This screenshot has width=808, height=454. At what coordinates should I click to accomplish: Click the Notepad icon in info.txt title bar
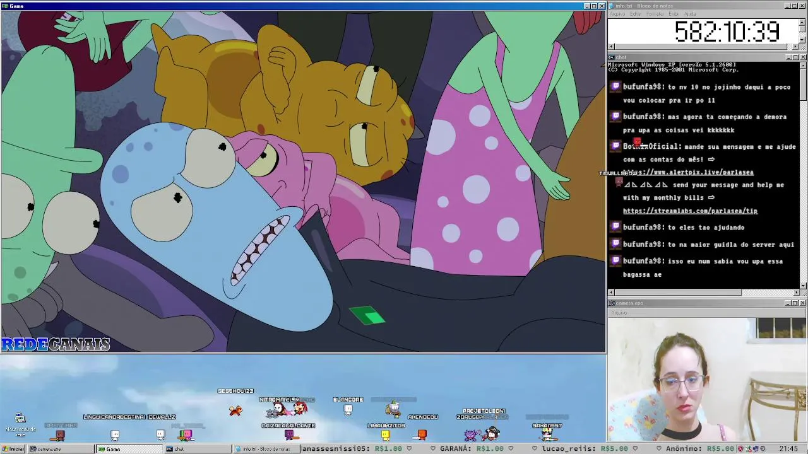point(612,6)
